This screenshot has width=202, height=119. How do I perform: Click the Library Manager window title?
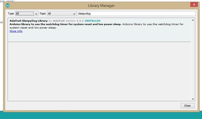101,6
